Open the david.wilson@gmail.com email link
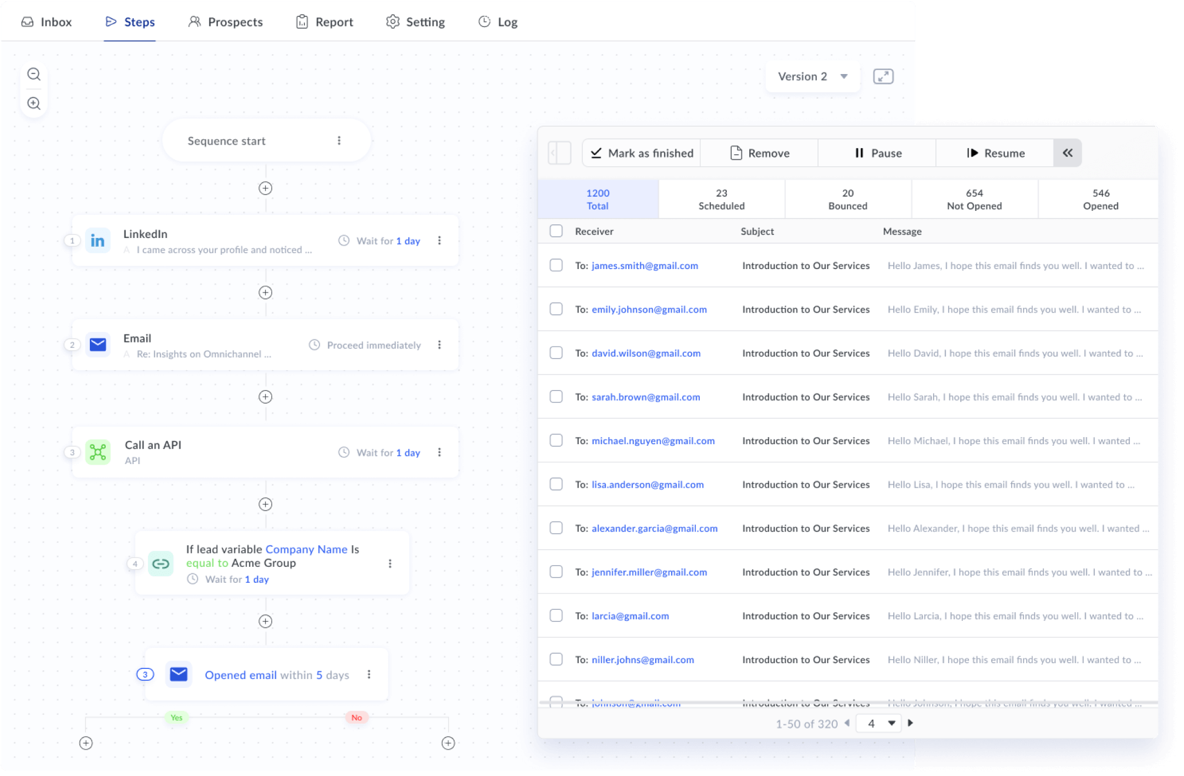 tap(645, 353)
